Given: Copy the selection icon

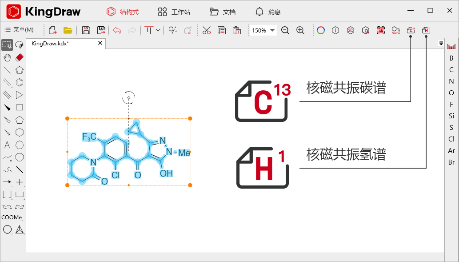Looking at the screenshot, I should point(222,30).
